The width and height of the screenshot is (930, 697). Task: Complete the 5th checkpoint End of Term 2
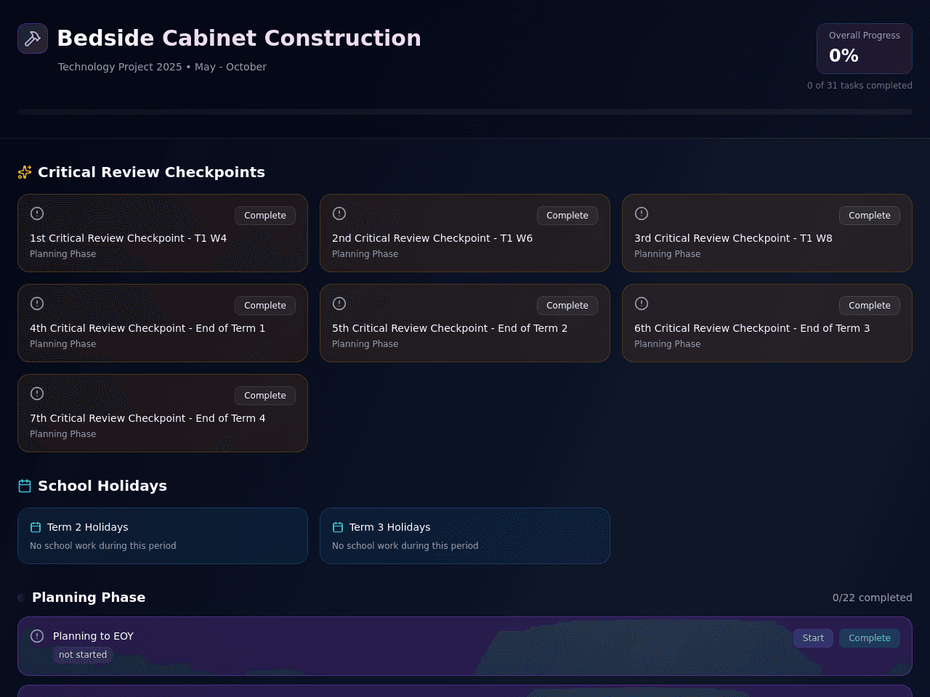point(567,306)
